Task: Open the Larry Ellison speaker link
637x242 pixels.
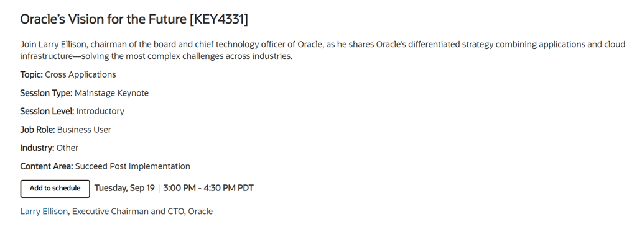Action: point(44,211)
